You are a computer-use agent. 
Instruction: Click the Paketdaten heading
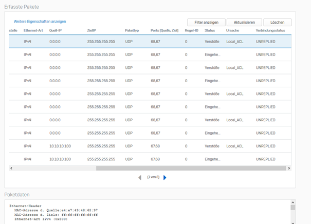click(x=17, y=195)
